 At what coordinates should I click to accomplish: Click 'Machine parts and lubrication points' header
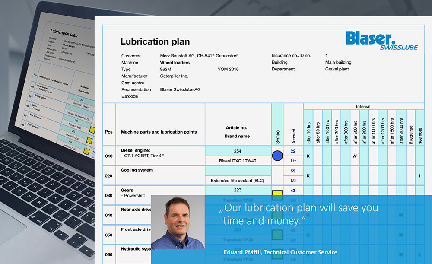coord(159,132)
